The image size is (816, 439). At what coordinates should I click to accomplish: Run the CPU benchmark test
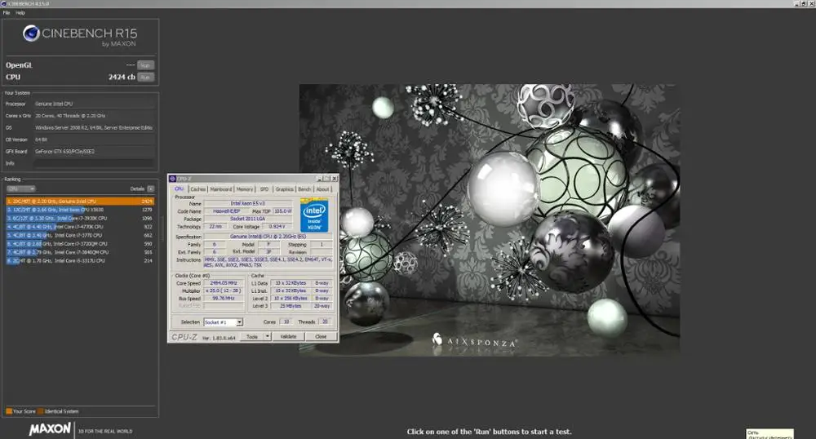[144, 77]
